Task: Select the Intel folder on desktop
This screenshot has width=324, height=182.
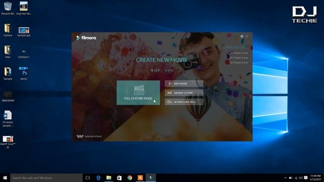Action: coord(8,52)
